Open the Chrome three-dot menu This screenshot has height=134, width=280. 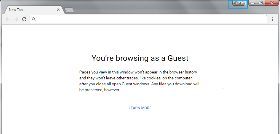click(273, 19)
